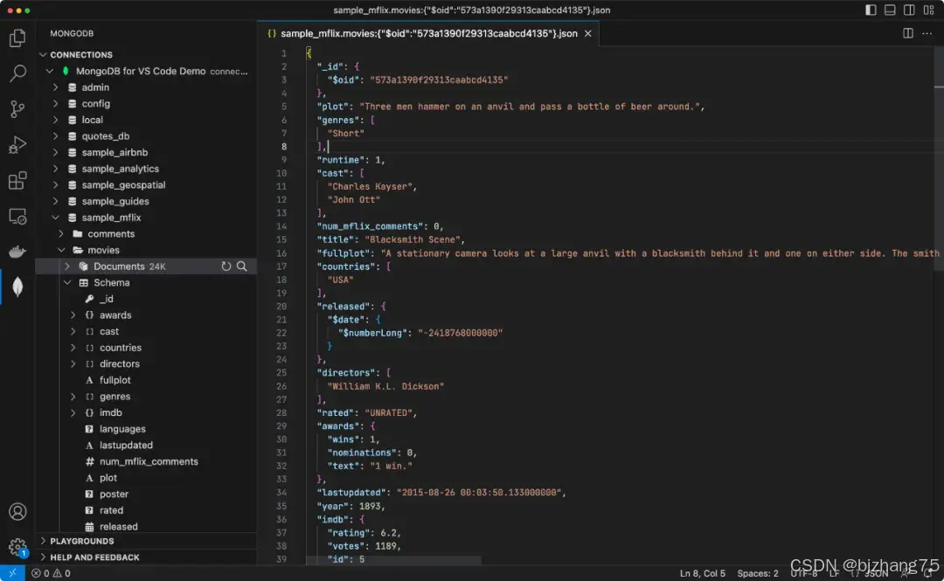Refresh the Documents list
The height and width of the screenshot is (581, 944).
[226, 266]
